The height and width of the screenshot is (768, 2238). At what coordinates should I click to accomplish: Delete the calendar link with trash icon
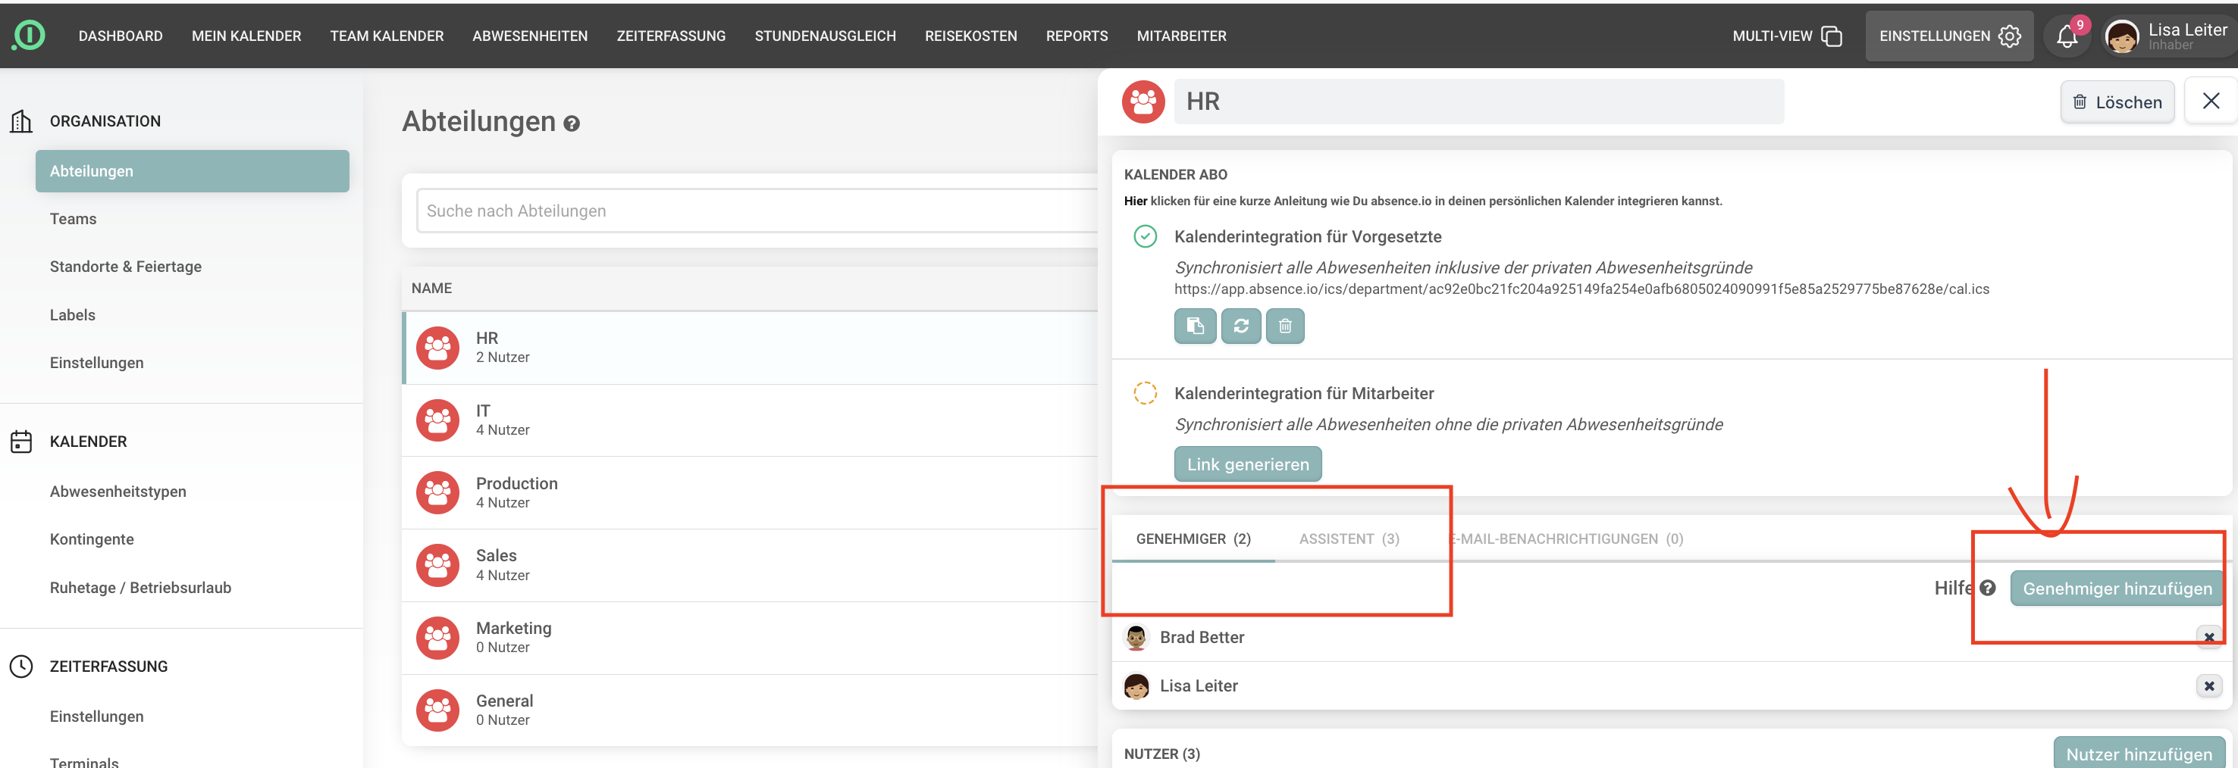[x=1285, y=326]
